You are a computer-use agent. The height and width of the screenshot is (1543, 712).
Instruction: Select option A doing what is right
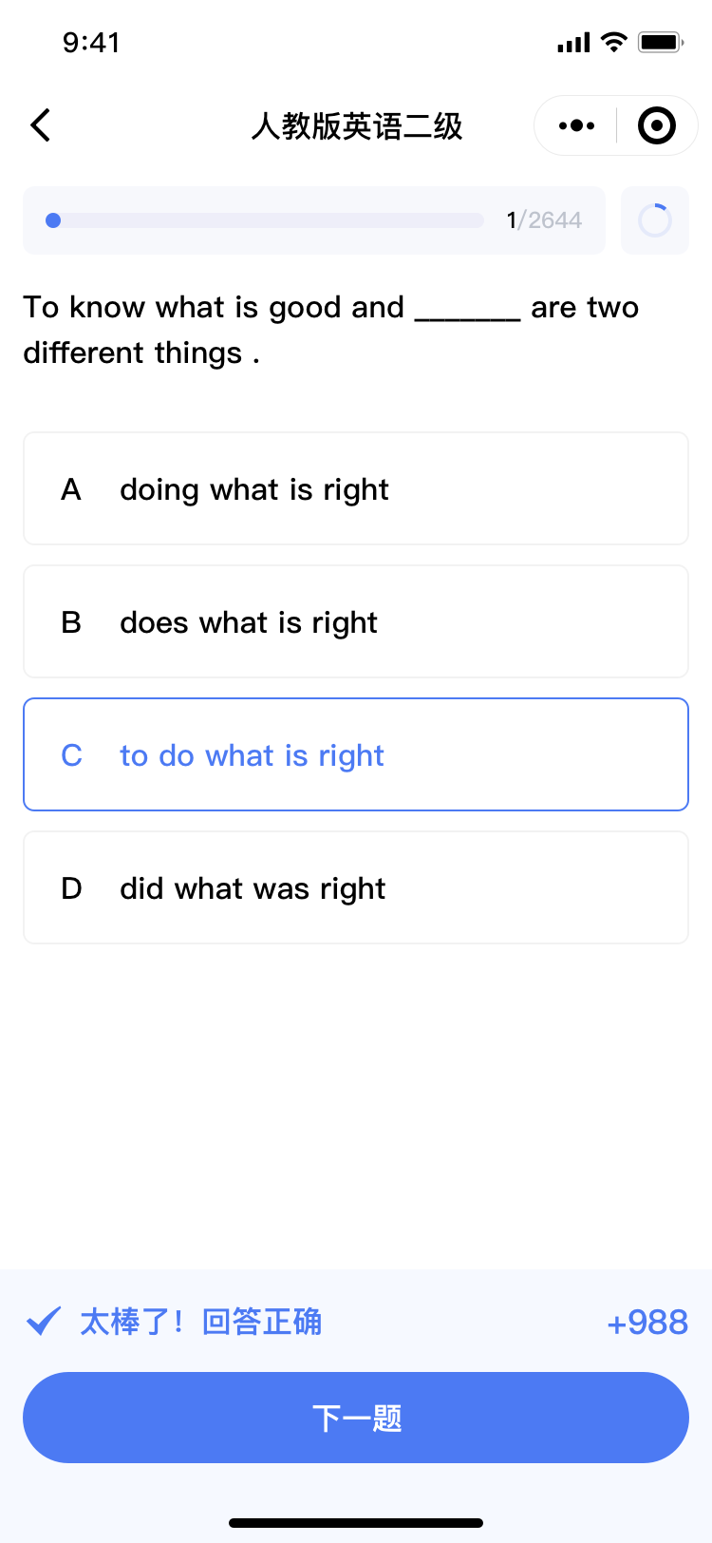356,488
